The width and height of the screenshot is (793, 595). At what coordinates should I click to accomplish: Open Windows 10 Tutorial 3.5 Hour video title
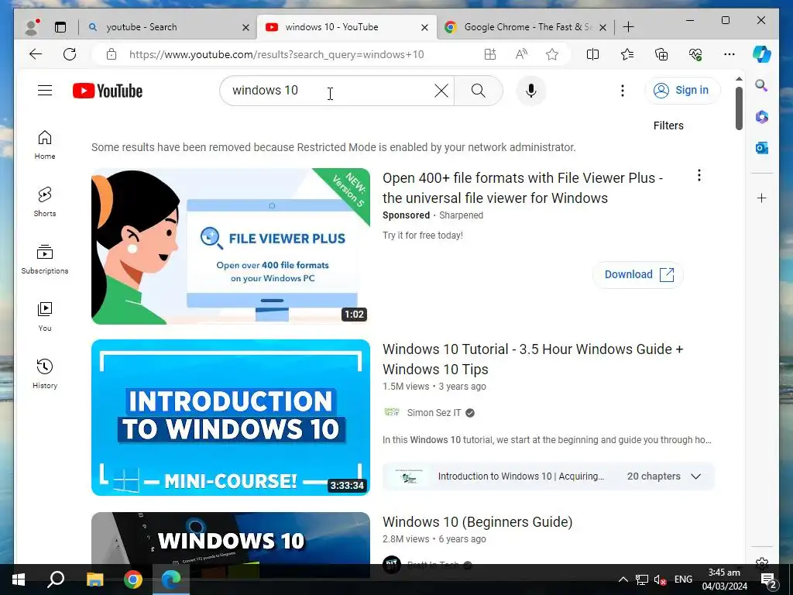click(533, 359)
